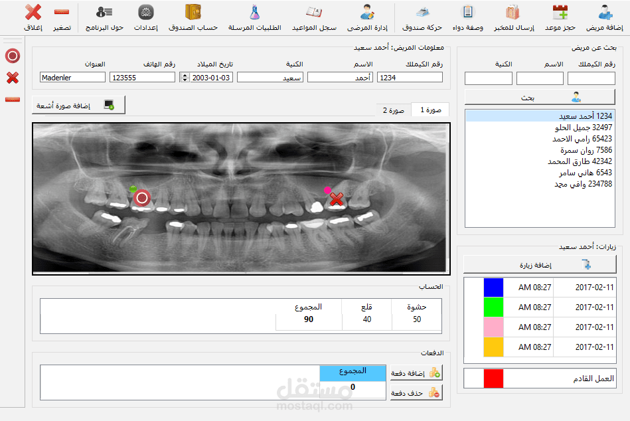
Task: Click search رقم الكيملك ID input field
Action: (591, 78)
